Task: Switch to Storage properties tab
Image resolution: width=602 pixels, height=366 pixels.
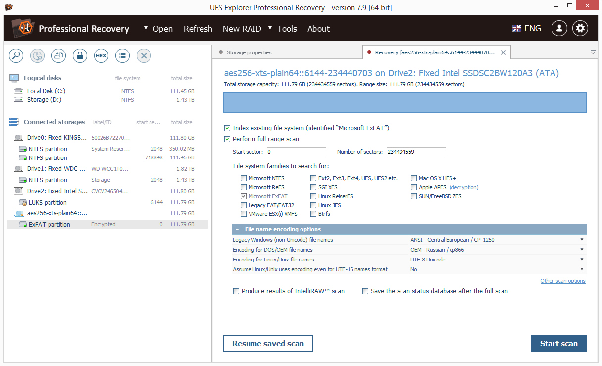Action: [x=249, y=52]
